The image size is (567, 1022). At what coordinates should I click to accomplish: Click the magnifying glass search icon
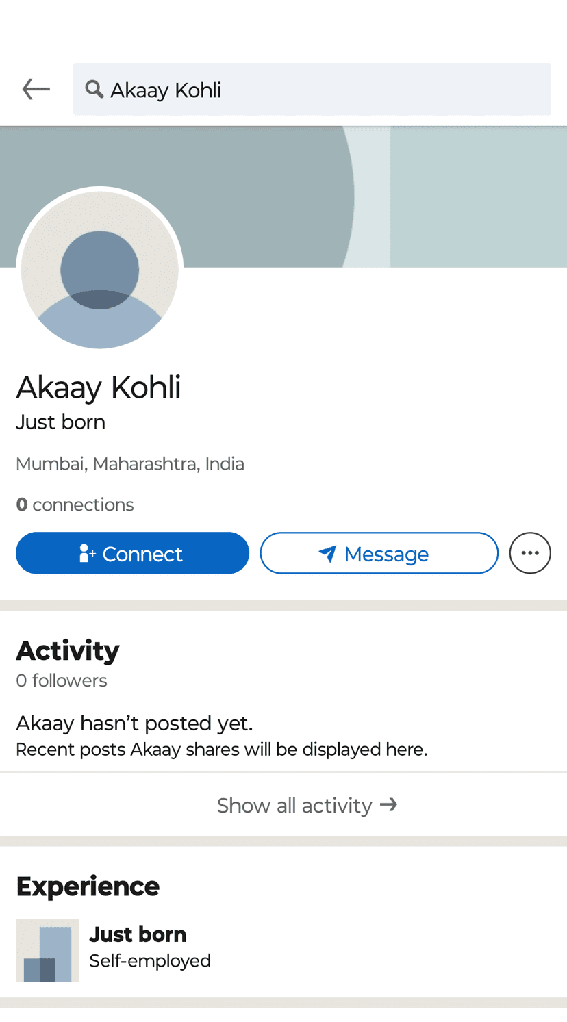coord(94,89)
